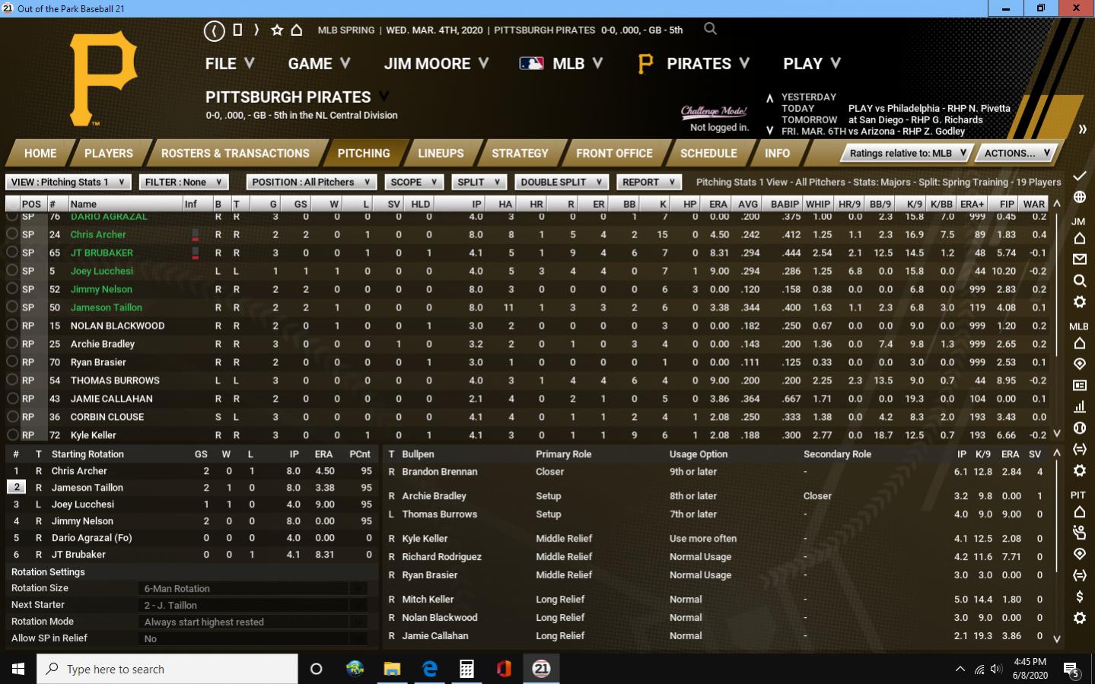Click the player silhouette icon under PIT

pos(1079,532)
